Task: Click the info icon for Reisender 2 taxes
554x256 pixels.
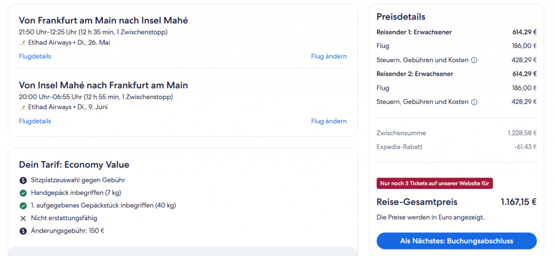Action: 474,102
